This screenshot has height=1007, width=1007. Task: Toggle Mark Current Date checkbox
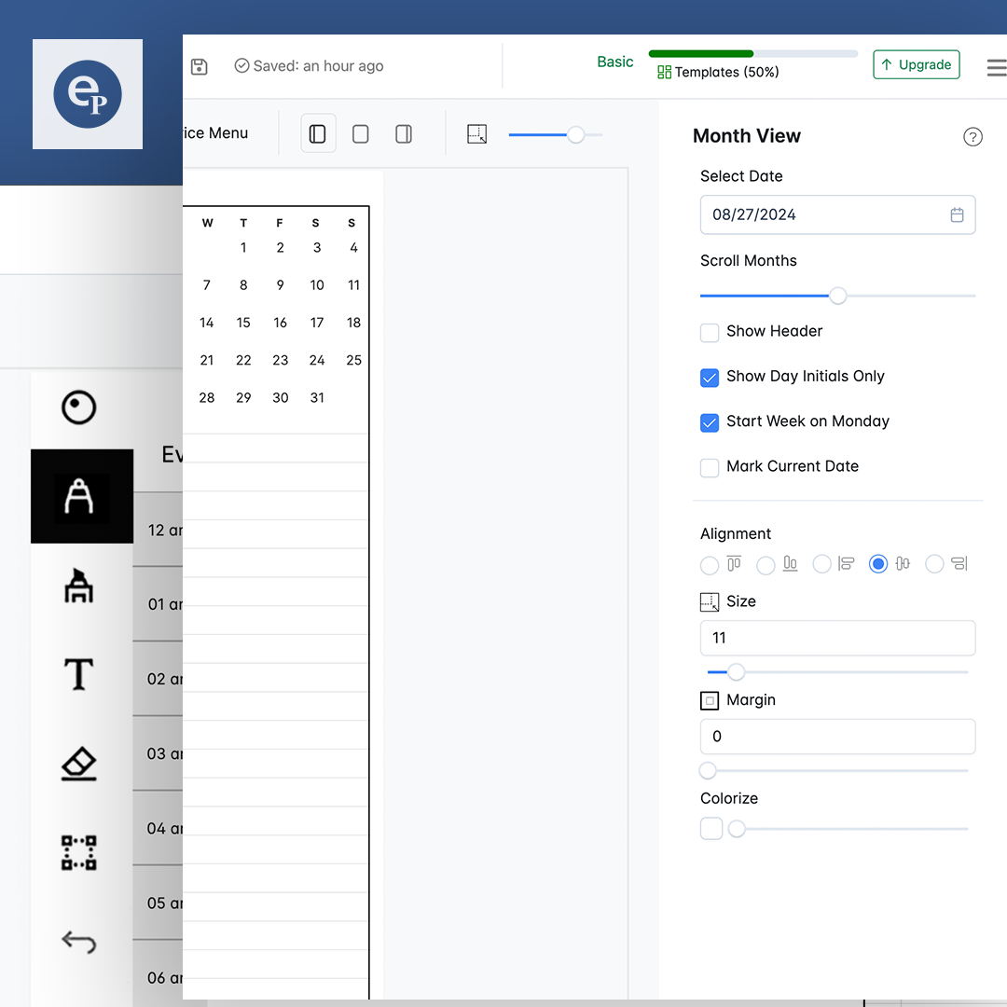pyautogui.click(x=710, y=467)
